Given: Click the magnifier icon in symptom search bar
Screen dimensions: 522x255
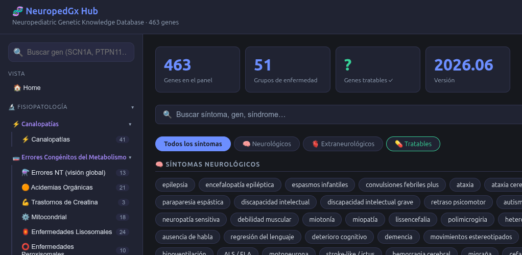Looking at the screenshot, I should [x=168, y=114].
